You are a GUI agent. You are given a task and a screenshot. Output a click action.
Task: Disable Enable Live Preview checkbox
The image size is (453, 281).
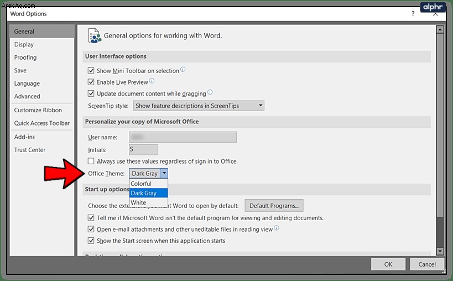point(91,82)
